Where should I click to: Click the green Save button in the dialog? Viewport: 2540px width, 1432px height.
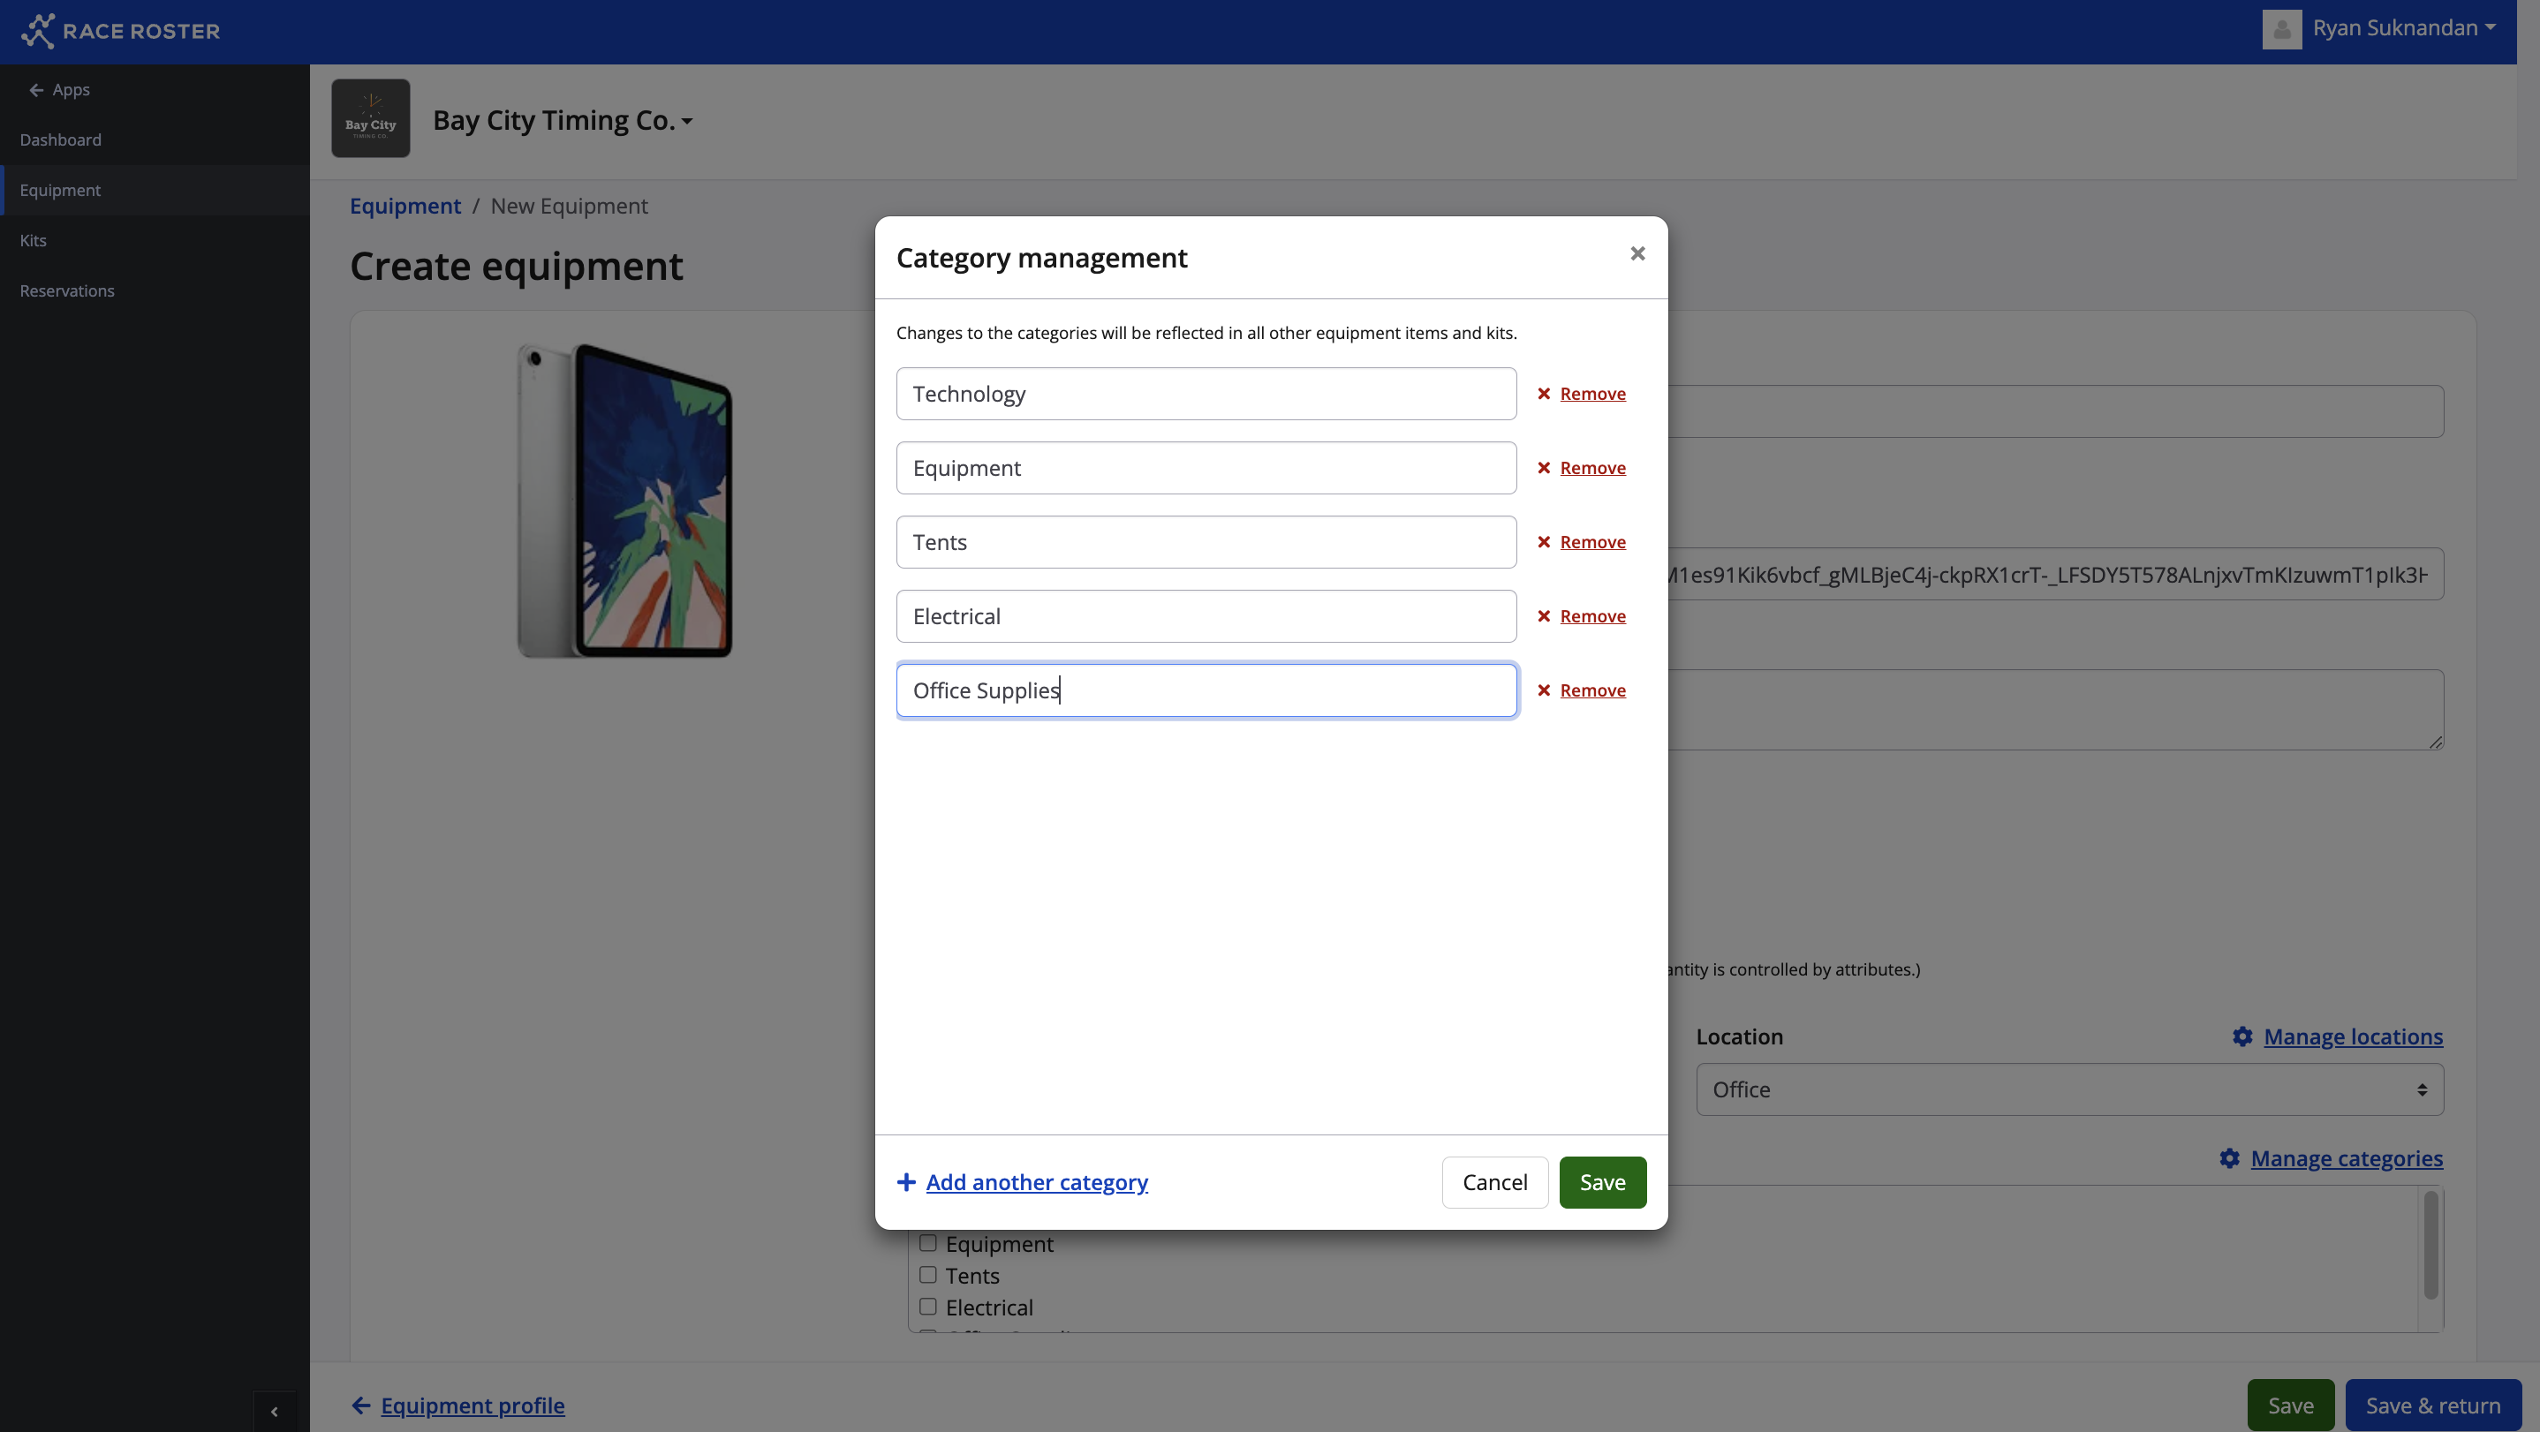coord(1602,1181)
